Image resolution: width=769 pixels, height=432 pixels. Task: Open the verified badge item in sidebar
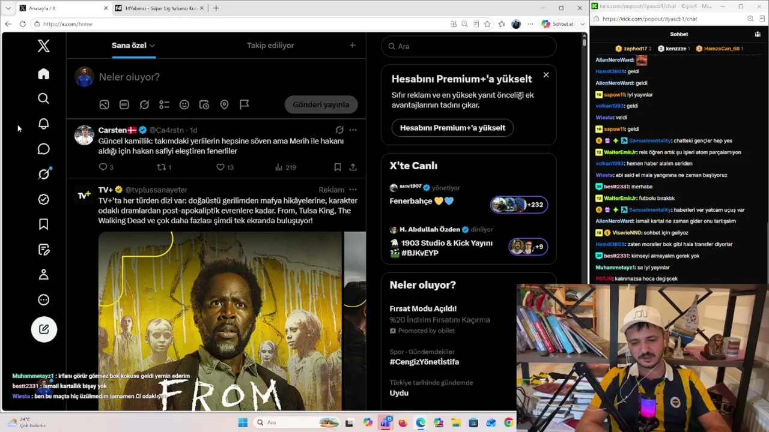pos(44,199)
